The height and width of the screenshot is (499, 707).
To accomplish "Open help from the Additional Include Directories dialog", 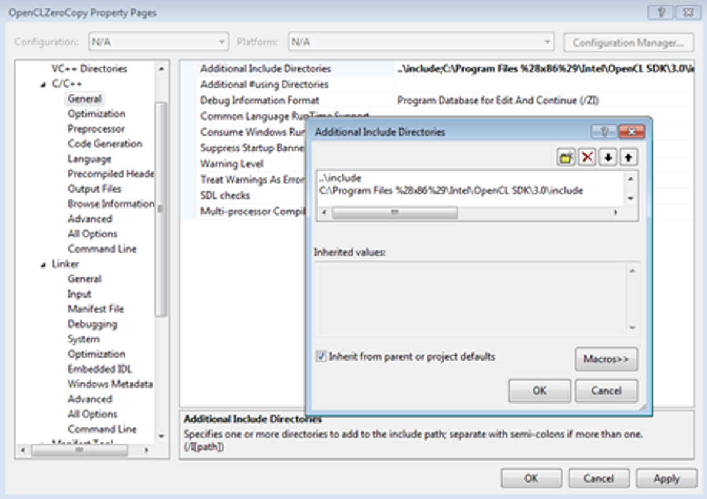I will pos(606,132).
